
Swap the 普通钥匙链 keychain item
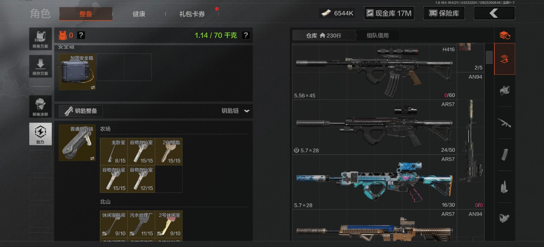[92, 158]
